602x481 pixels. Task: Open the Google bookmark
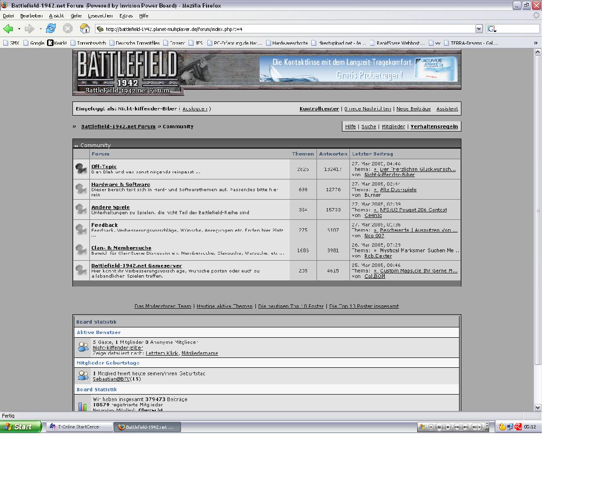pos(34,43)
